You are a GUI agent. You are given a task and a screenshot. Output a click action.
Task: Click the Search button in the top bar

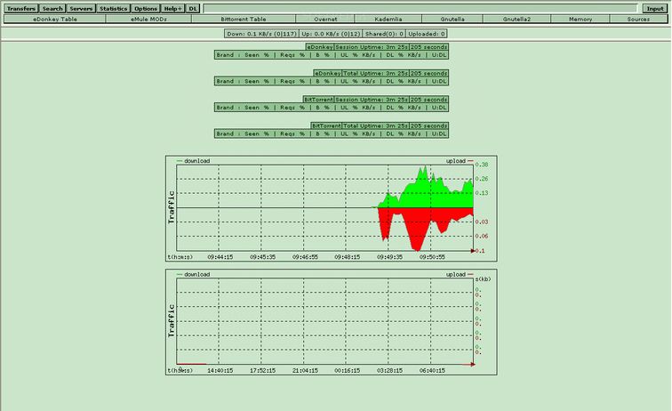(53, 8)
